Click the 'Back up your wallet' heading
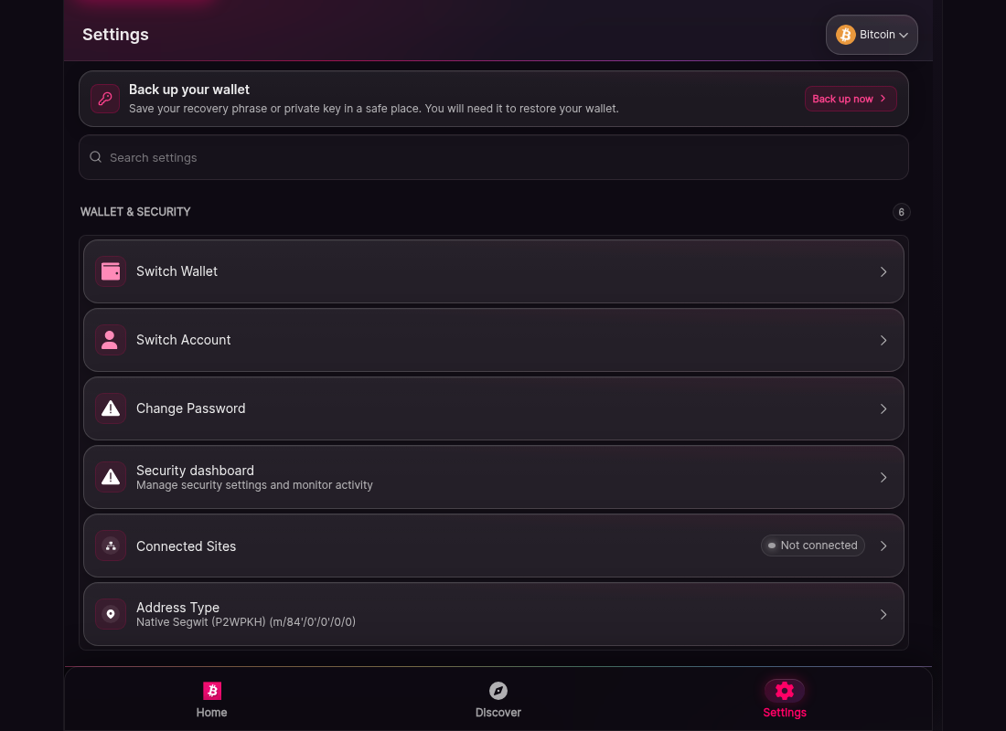 (x=189, y=90)
